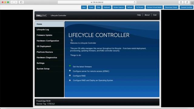Click Help in Lifecycle Controller header
The height and width of the screenshot is (109, 194).
pos(139,15)
